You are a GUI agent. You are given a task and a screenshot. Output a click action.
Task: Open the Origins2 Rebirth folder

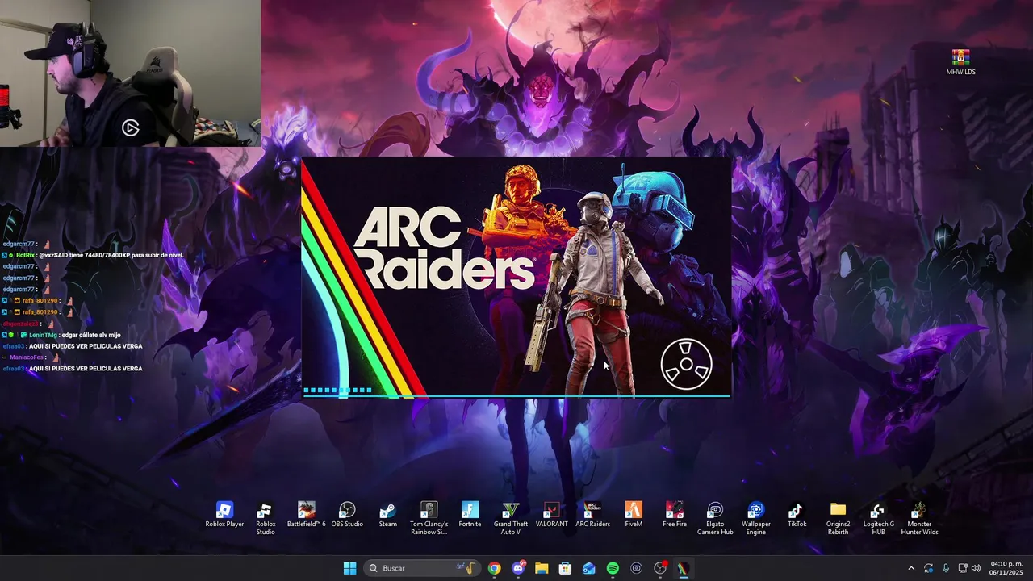tap(838, 518)
